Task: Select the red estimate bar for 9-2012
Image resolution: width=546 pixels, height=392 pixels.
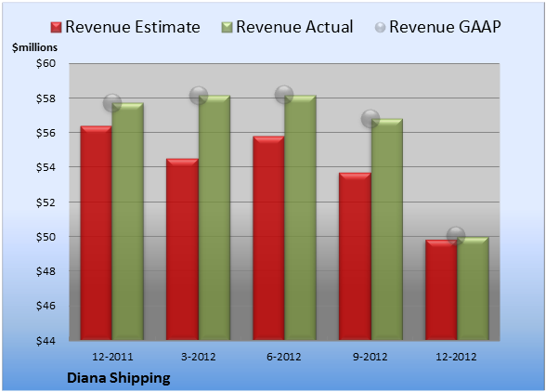Action: pyautogui.click(x=355, y=256)
